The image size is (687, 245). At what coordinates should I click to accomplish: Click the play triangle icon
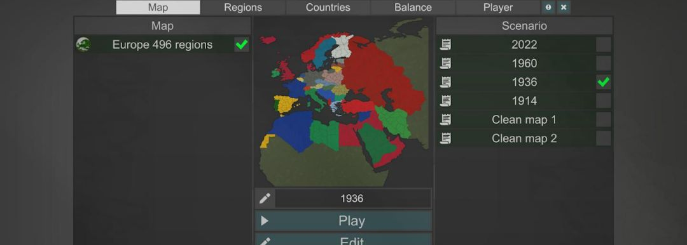point(265,221)
